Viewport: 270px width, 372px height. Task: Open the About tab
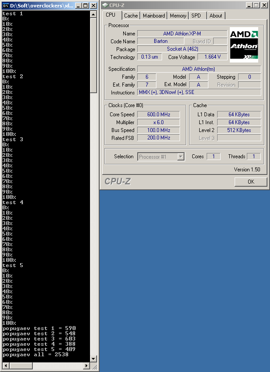tap(216, 16)
